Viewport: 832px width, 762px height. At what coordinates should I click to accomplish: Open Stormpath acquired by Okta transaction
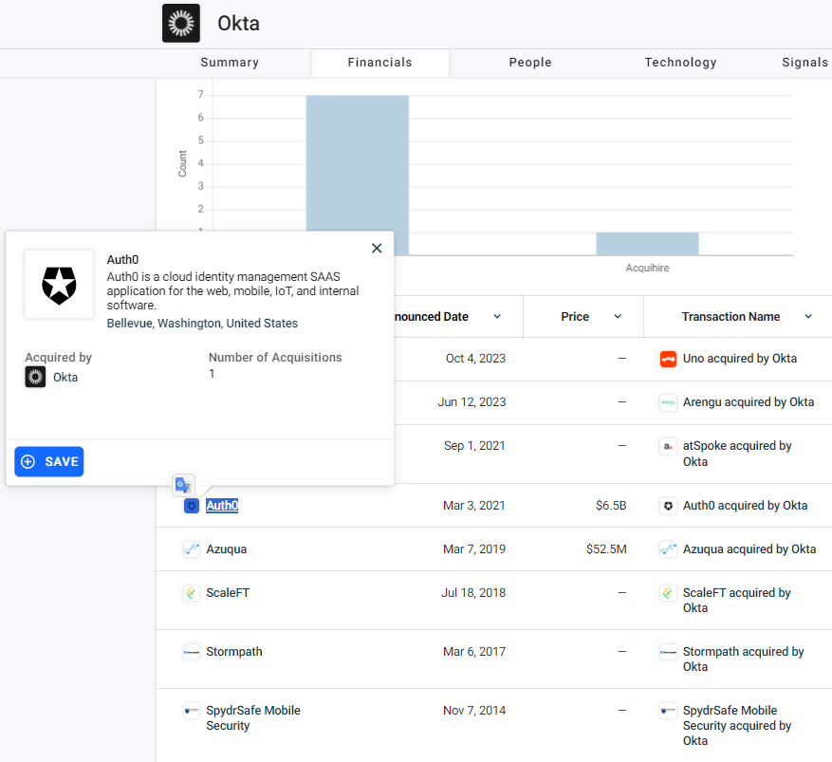point(744,660)
